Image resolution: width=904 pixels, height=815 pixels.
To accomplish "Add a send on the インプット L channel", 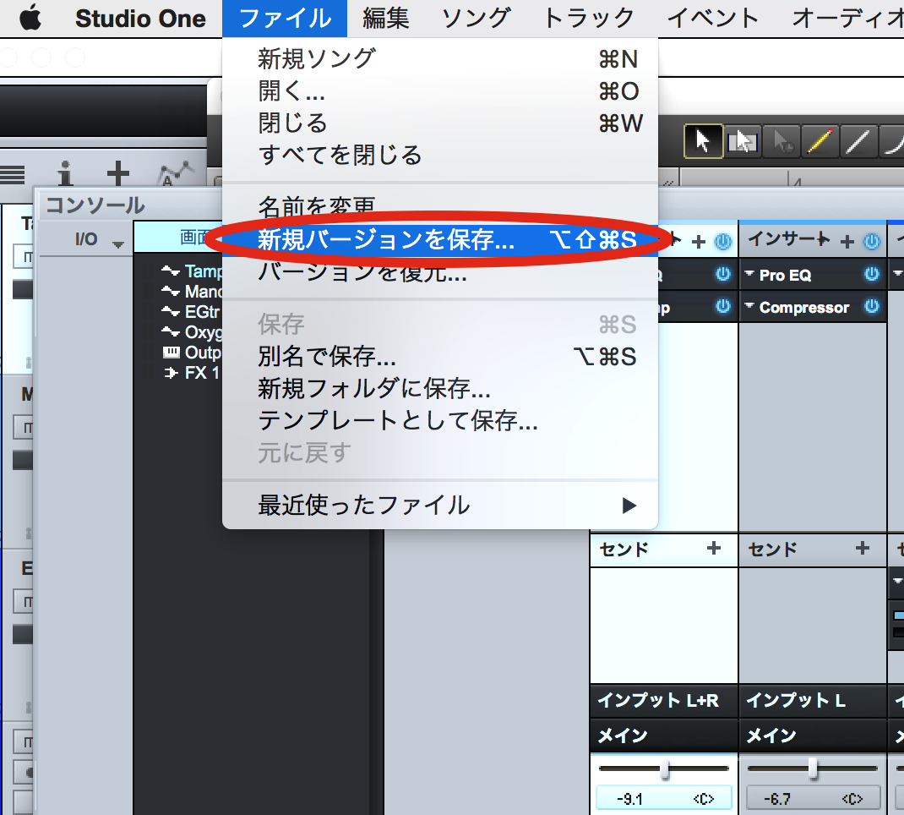I will (863, 548).
